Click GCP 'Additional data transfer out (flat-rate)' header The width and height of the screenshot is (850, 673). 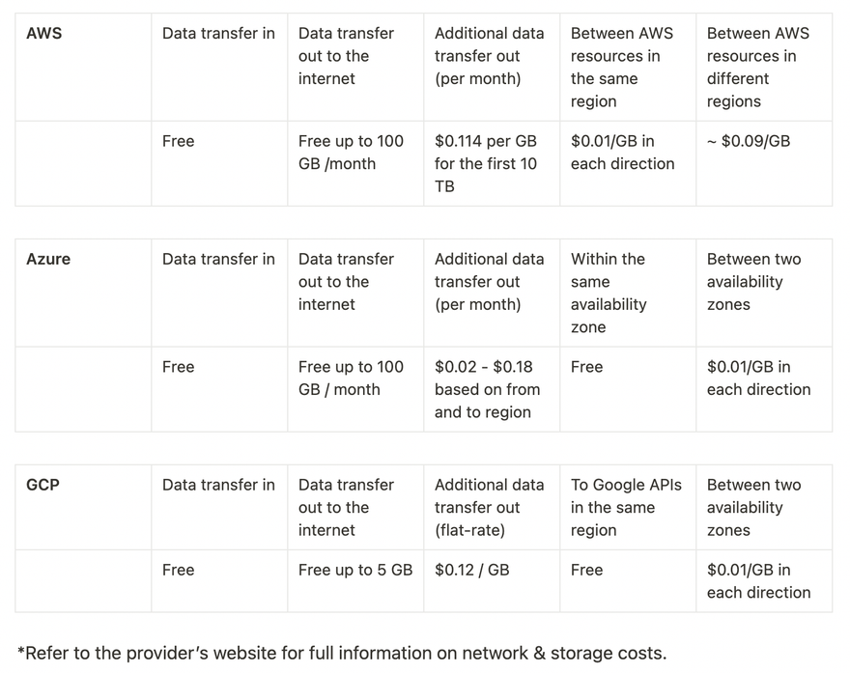tap(492, 507)
